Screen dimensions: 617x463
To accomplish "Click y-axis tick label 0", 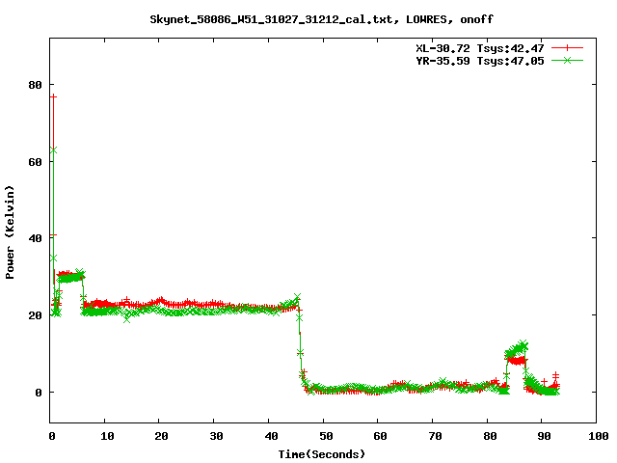I will point(39,393).
